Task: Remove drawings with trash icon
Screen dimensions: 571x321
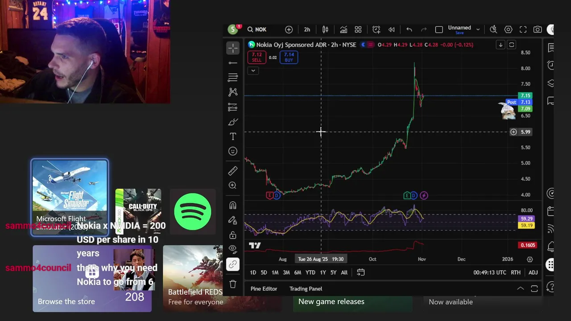Action: click(x=233, y=284)
